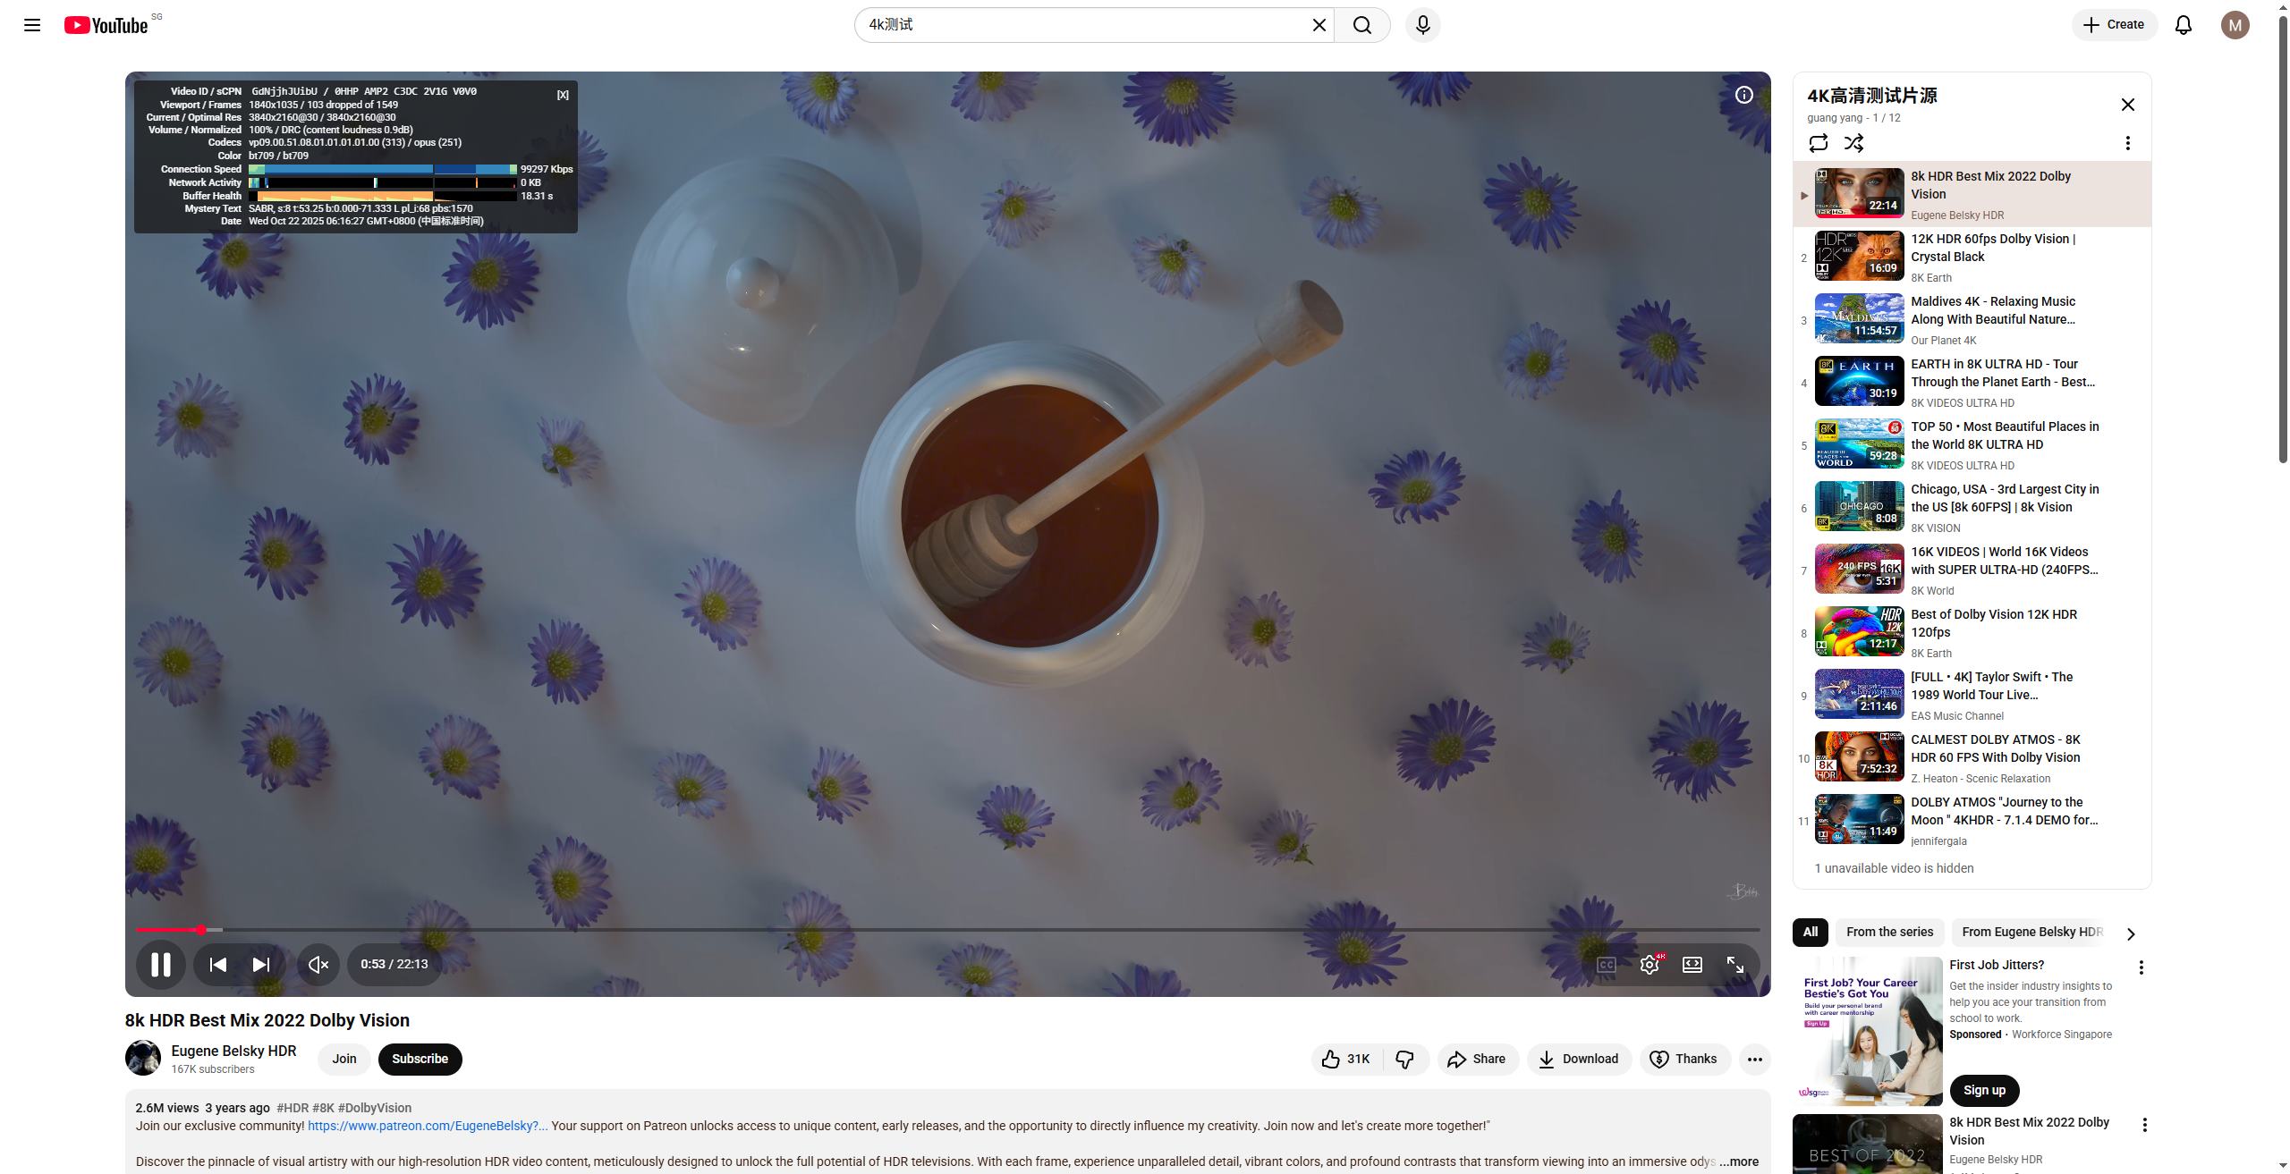Open the hamburger navigation menu

[31, 24]
